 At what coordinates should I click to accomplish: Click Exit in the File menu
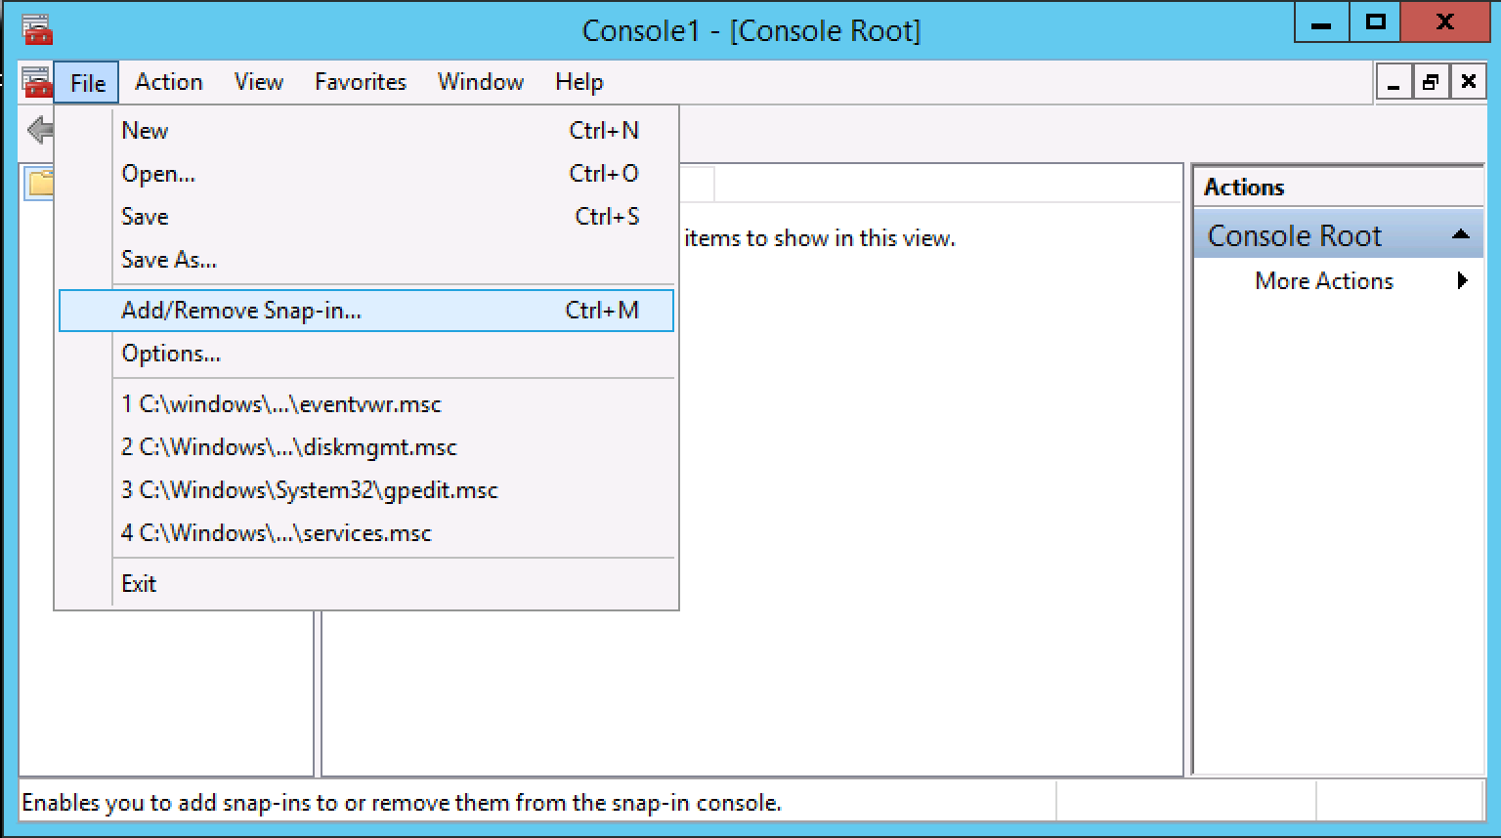[x=139, y=584]
